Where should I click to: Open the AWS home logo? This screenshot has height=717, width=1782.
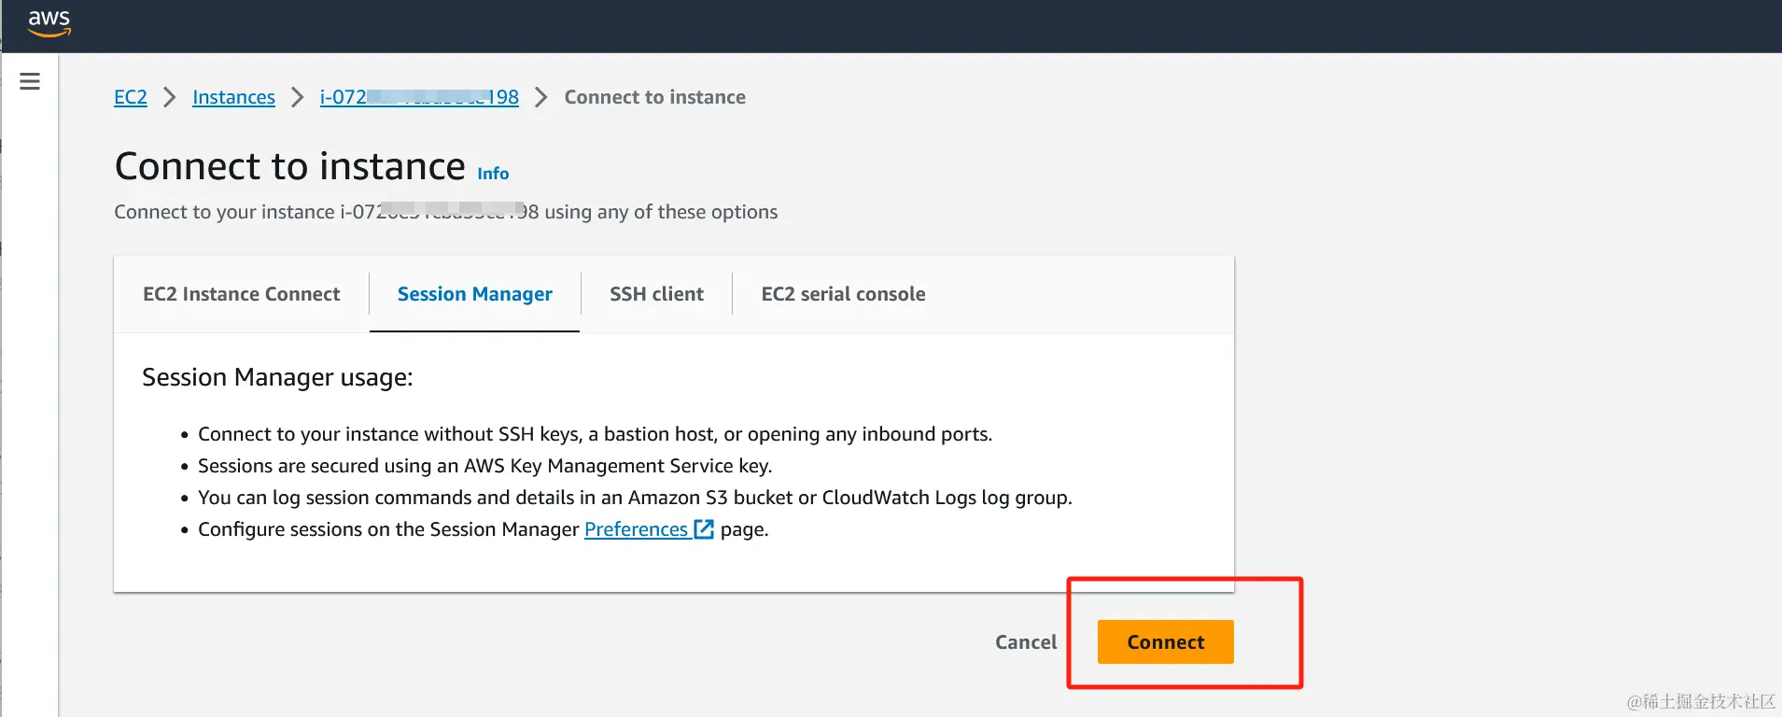pos(49,24)
